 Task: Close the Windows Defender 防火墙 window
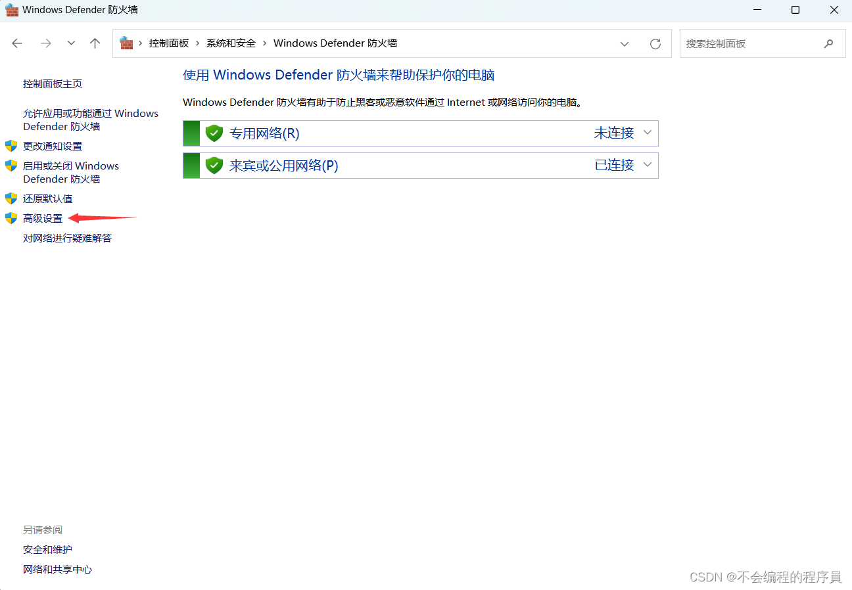(834, 10)
